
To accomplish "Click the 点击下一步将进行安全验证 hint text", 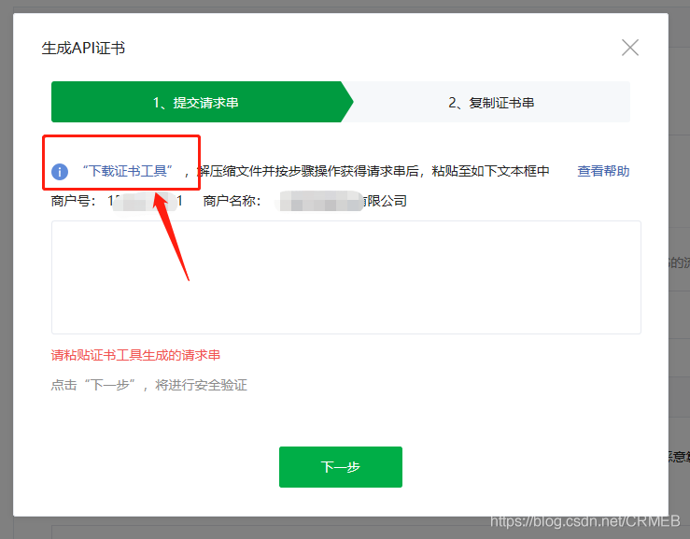I will click(x=148, y=385).
